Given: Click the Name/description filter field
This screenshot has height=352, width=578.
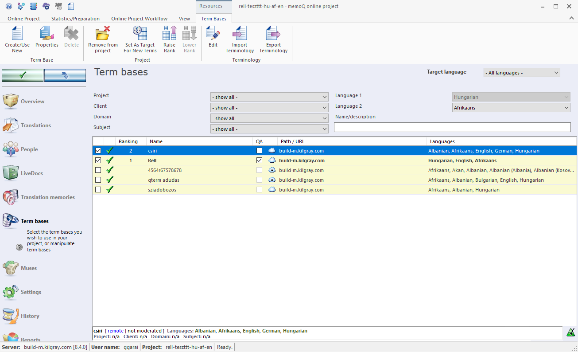Looking at the screenshot, I should point(452,127).
